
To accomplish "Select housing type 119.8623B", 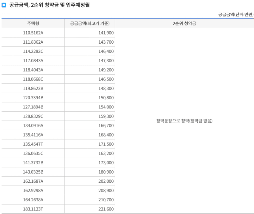I will click(x=33, y=89).
